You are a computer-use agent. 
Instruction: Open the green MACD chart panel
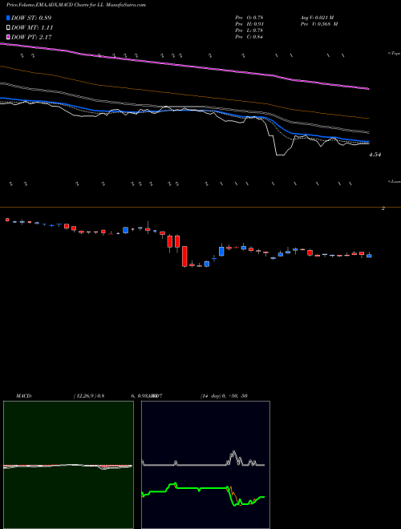pyautogui.click(x=68, y=465)
